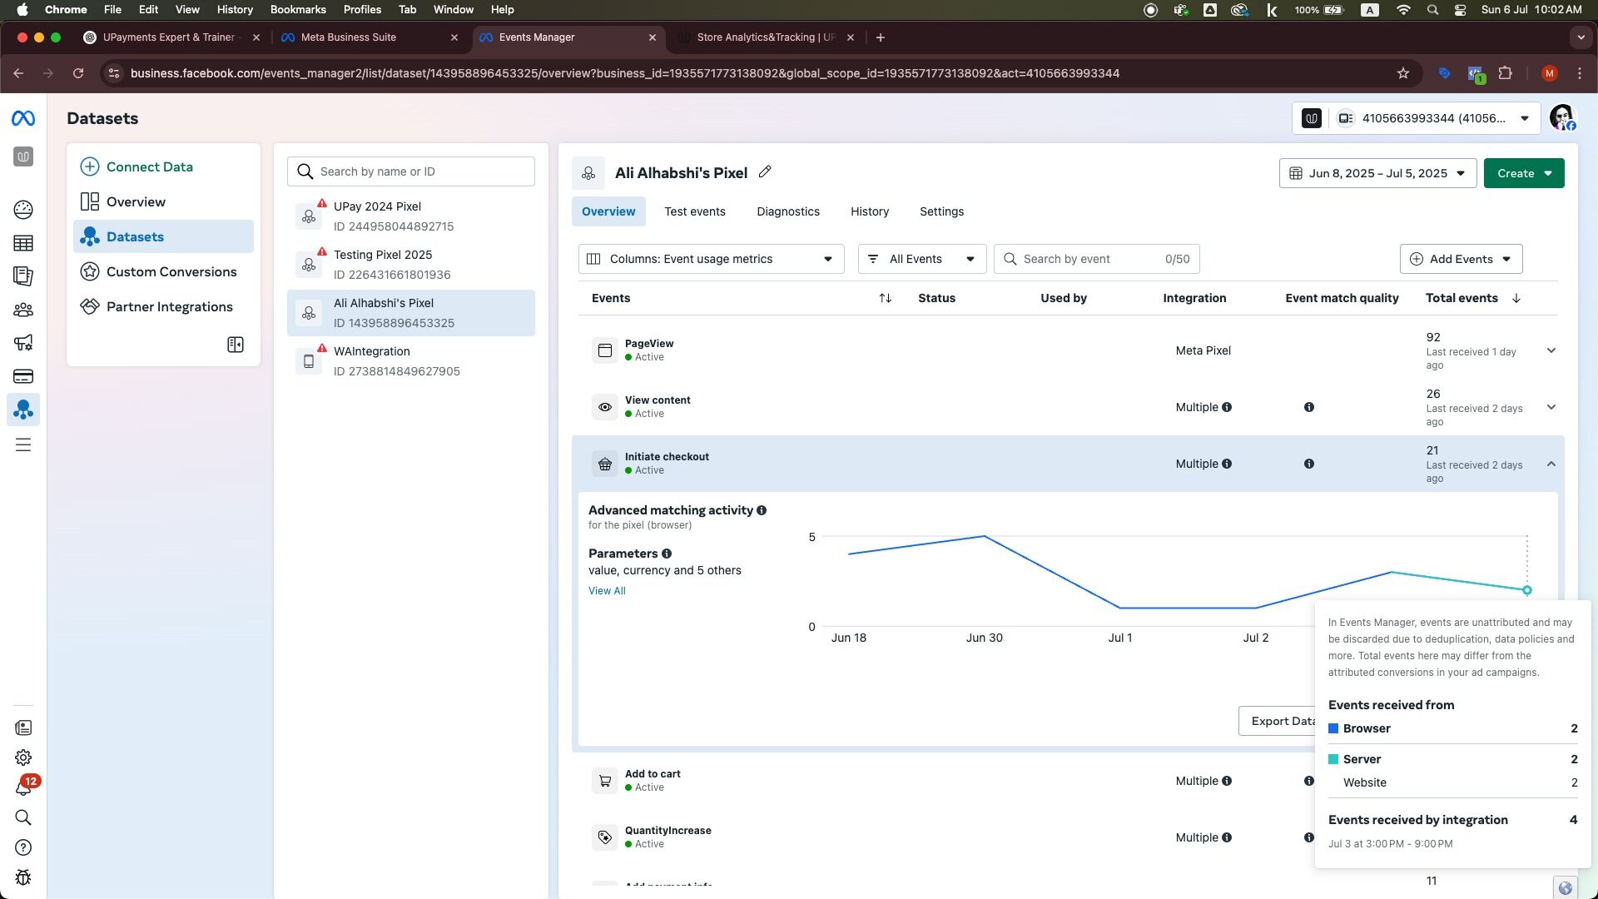
Task: Open the Test events tab
Action: coord(694,211)
